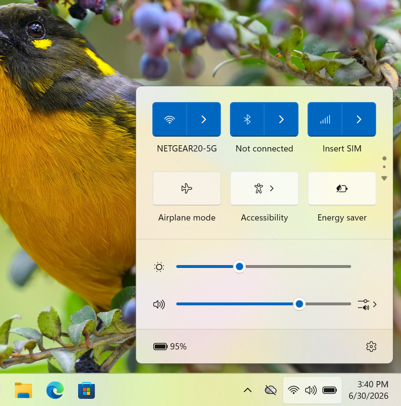401x406 pixels.
Task: Click the Not connected label
Action: point(264,149)
